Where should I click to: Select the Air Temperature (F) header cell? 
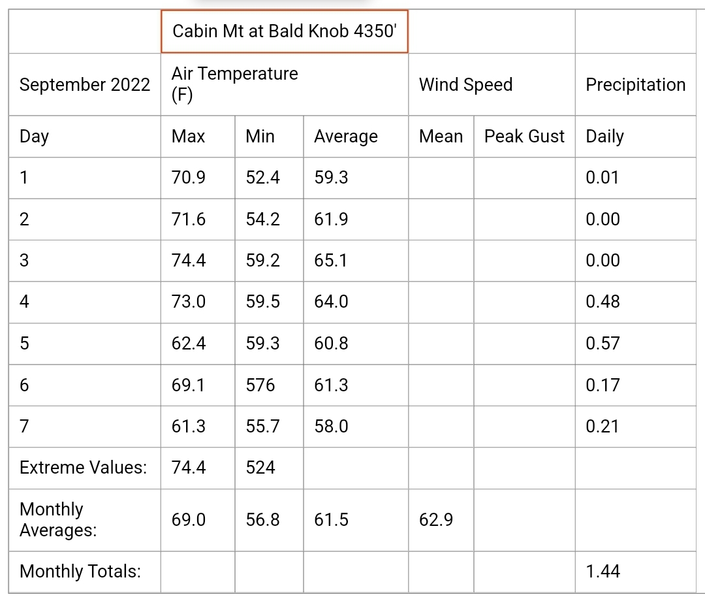[x=284, y=84]
